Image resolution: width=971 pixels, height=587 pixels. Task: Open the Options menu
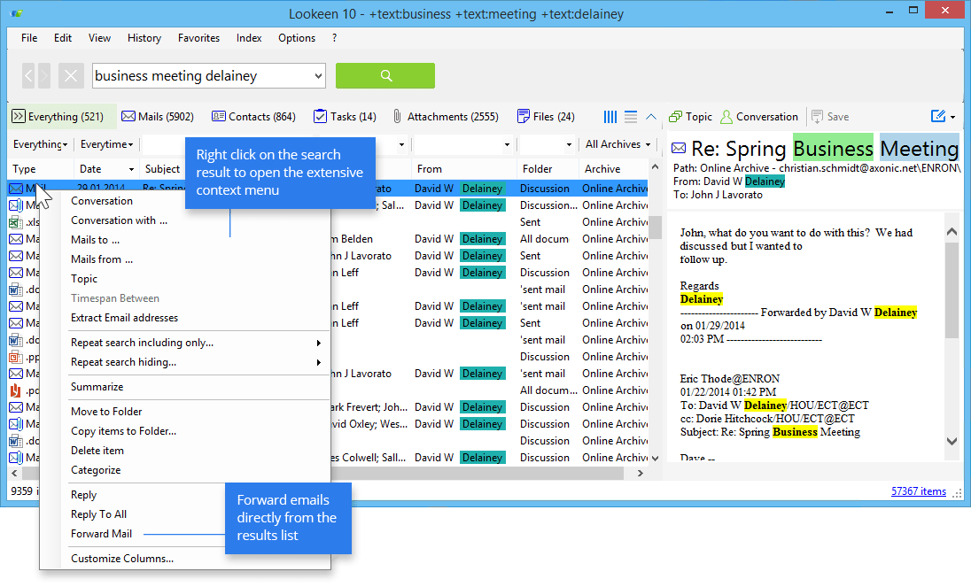click(x=296, y=38)
